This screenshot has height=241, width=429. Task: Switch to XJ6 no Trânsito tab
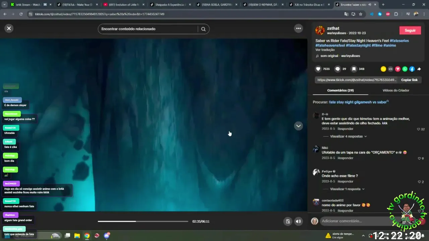(309, 5)
